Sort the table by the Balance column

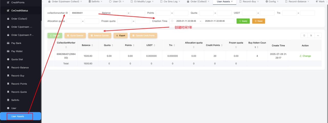92,45
